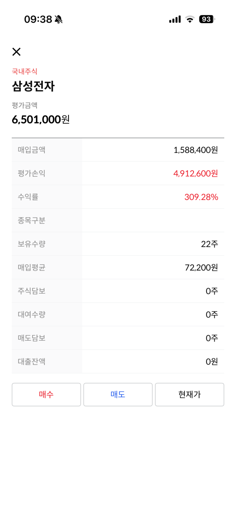Select the 국내주식 category label

(x=24, y=71)
